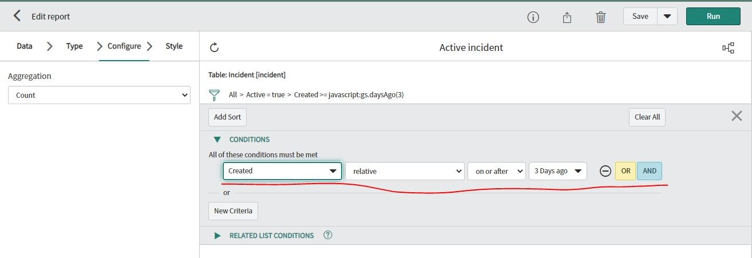Open the Aggregation Count dropdown
The height and width of the screenshot is (258, 752).
(99, 95)
